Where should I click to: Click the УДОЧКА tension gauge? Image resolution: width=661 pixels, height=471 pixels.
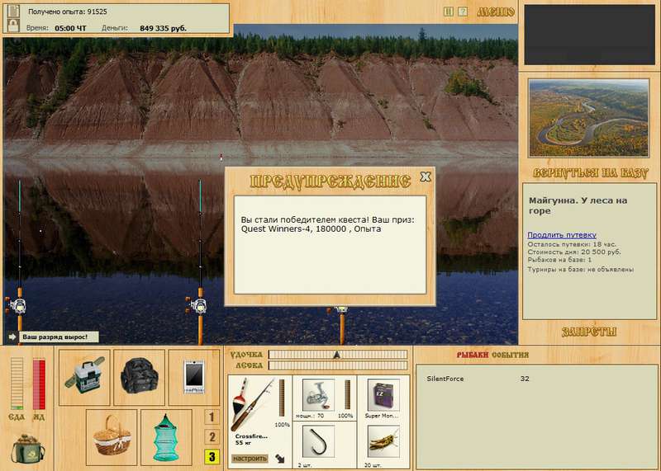(x=338, y=355)
